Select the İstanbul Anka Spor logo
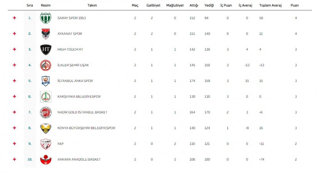 (x=46, y=81)
